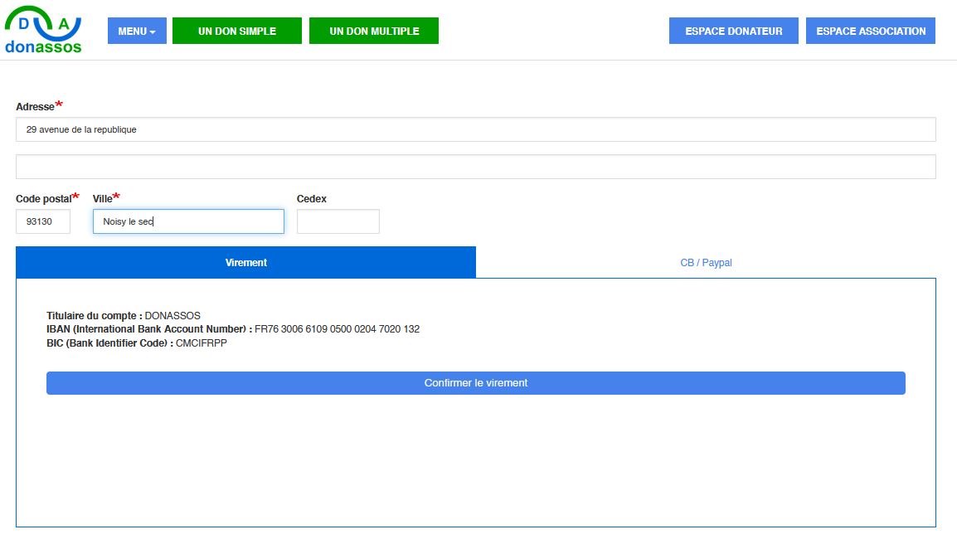Open the ESPACE DONATEUR area

733,32
